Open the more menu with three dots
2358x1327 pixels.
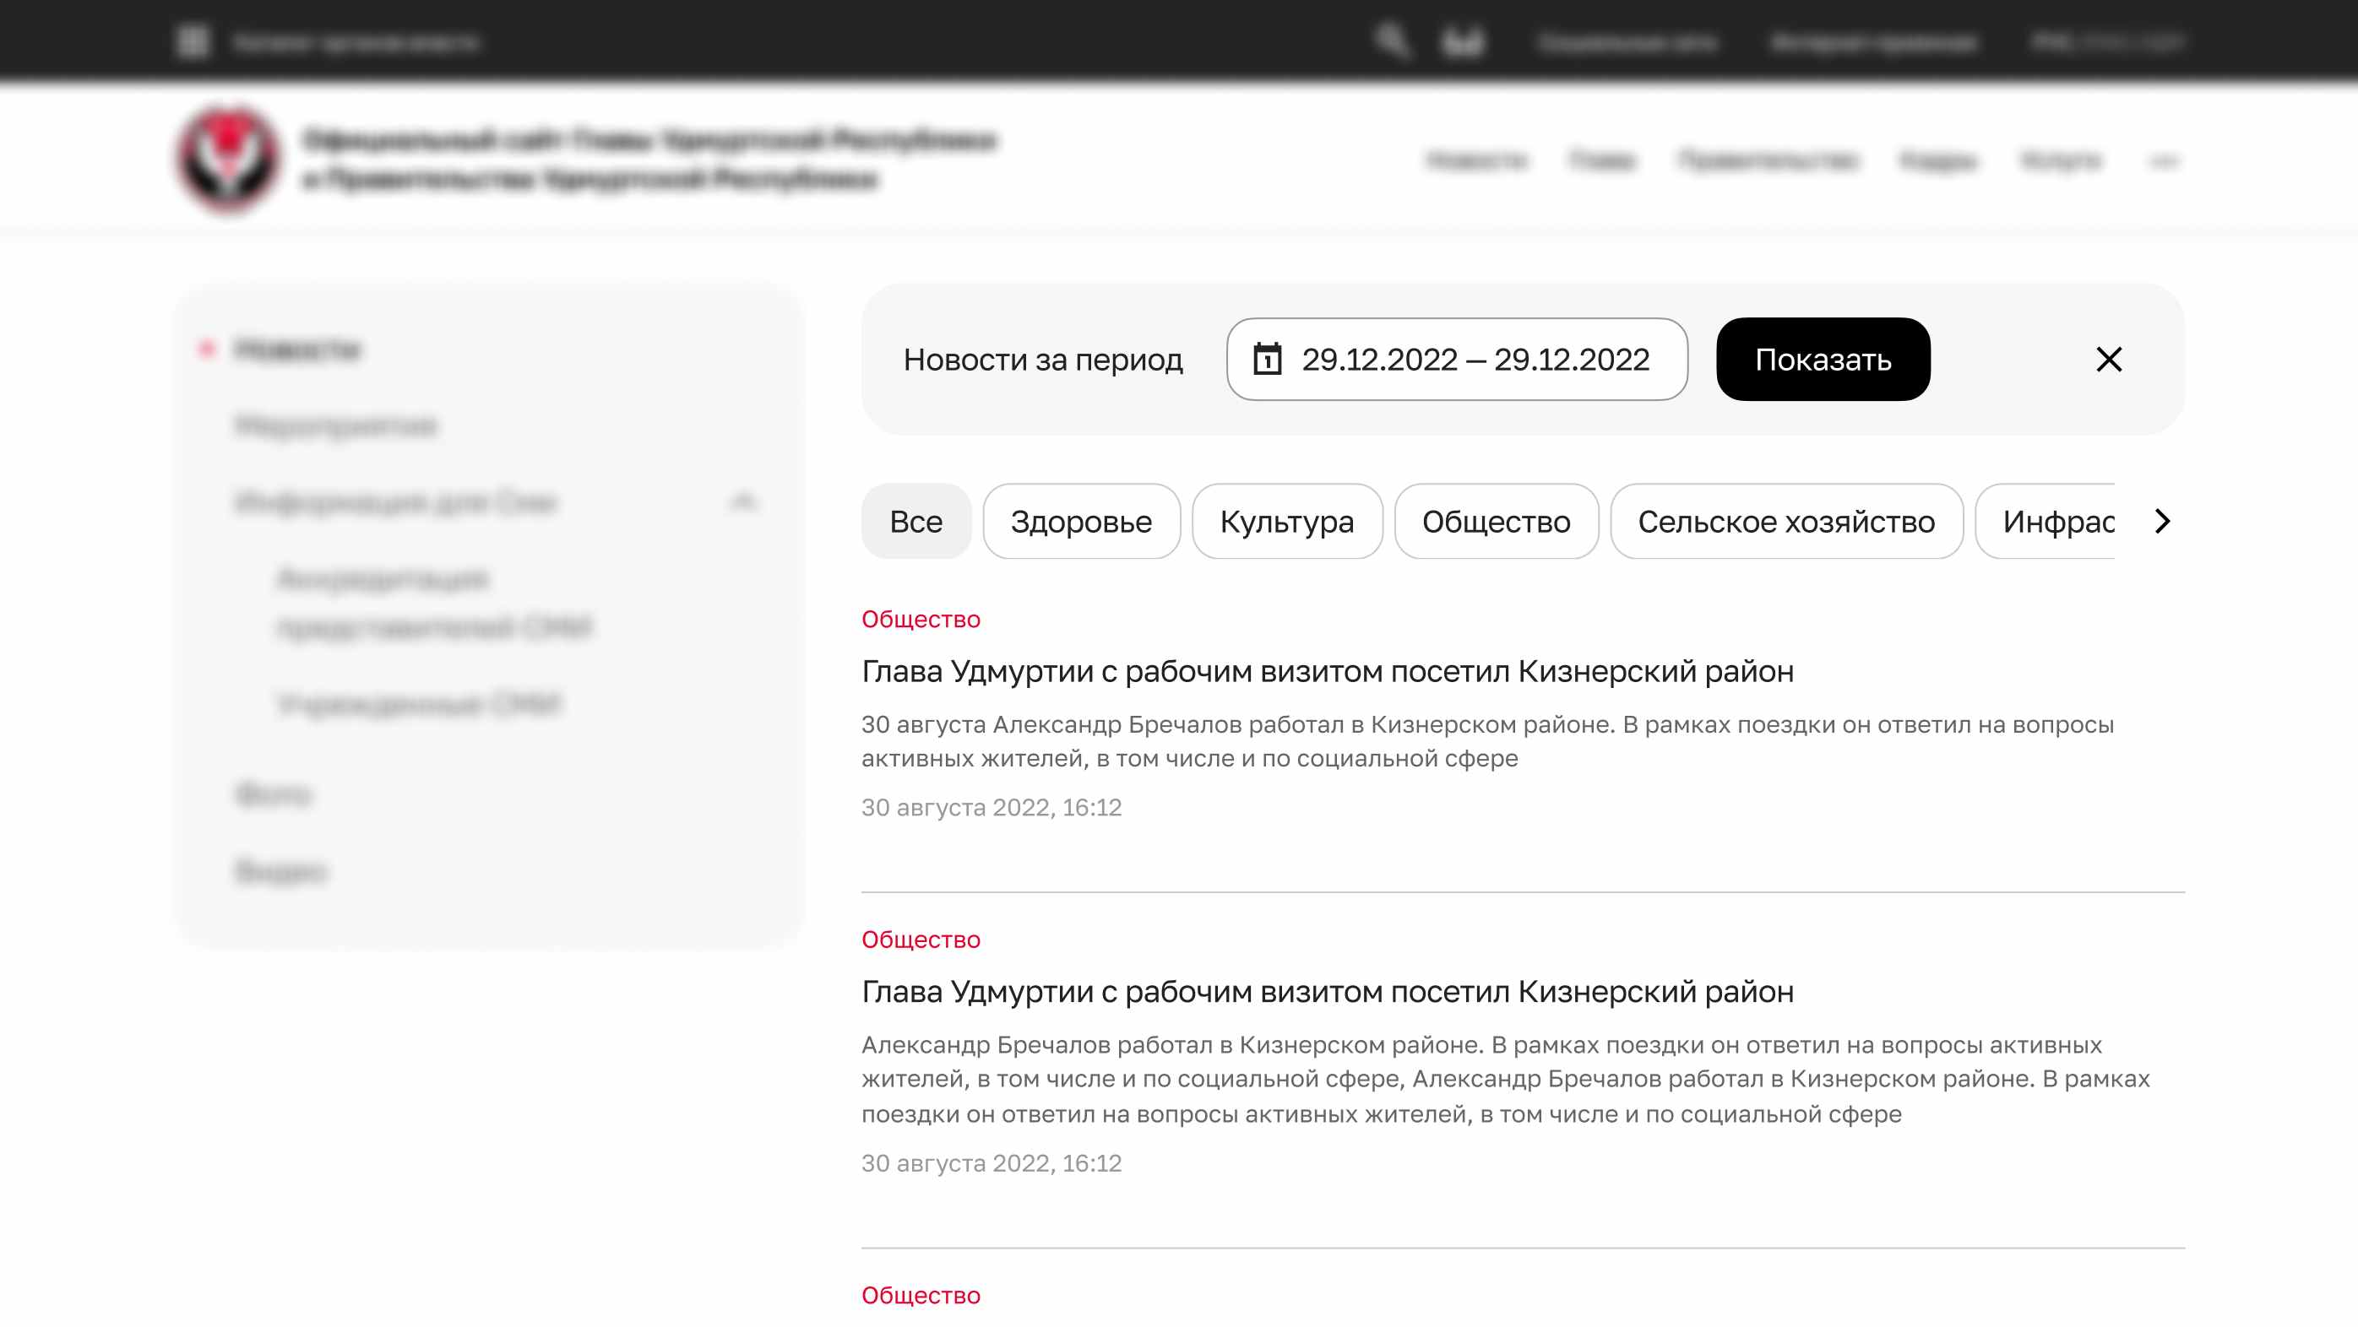[x=2164, y=161]
